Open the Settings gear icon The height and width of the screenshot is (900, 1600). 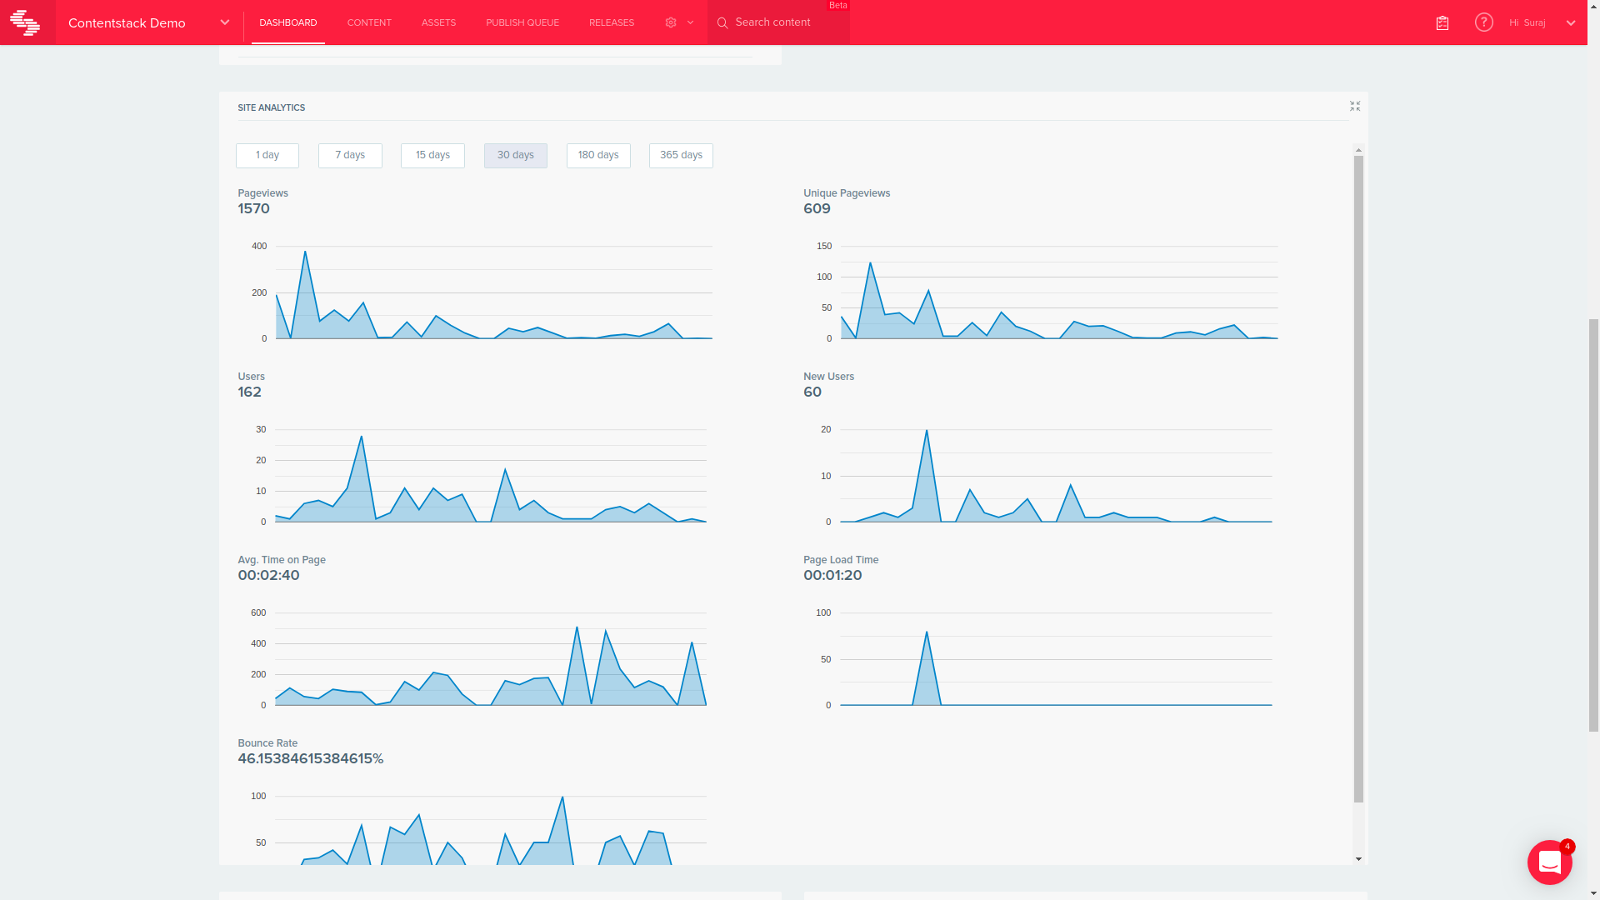(670, 22)
